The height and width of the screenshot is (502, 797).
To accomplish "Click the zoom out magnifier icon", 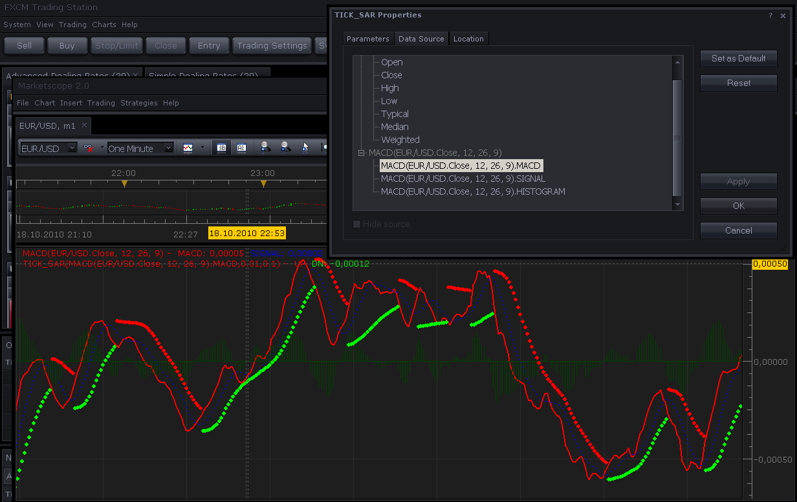I will (285, 147).
